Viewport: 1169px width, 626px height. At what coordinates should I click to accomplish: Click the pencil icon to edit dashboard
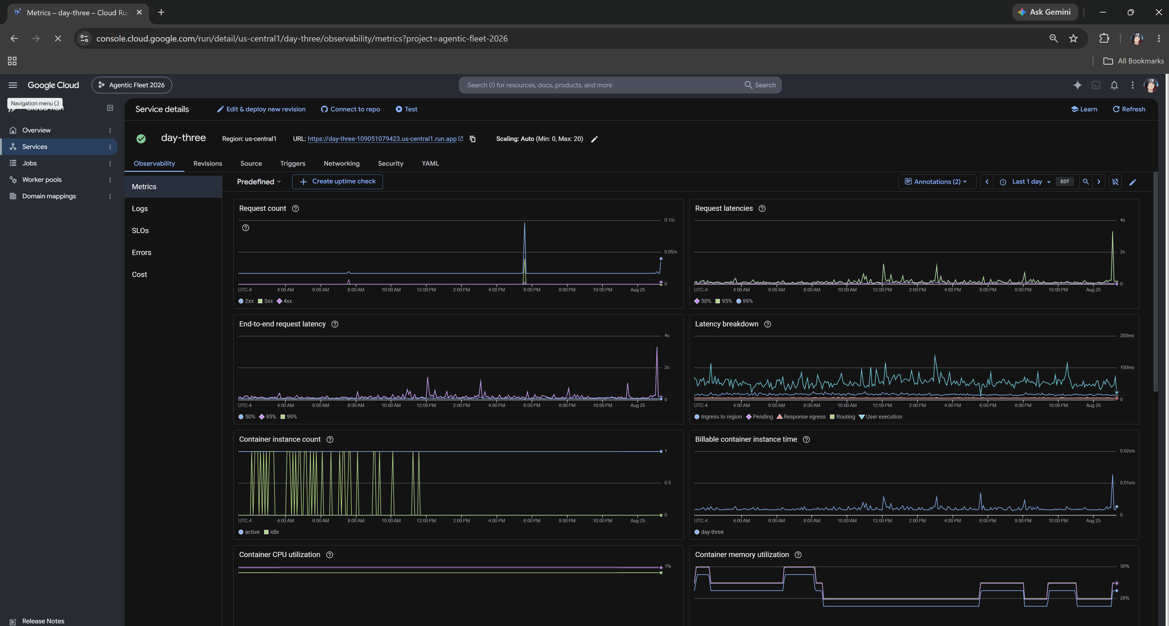[1133, 182]
